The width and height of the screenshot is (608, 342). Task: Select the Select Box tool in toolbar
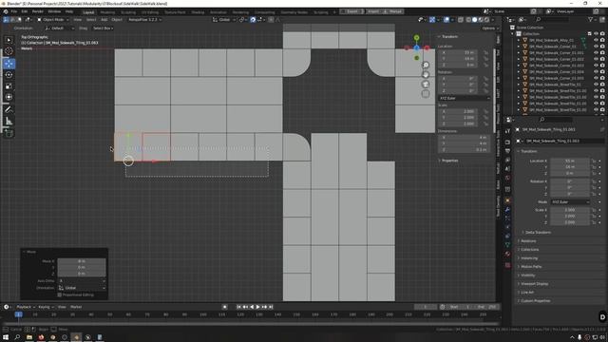click(x=9, y=40)
